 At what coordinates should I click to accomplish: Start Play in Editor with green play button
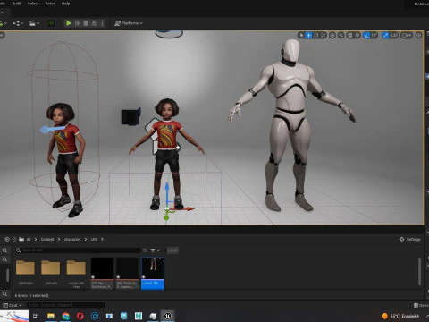point(69,23)
